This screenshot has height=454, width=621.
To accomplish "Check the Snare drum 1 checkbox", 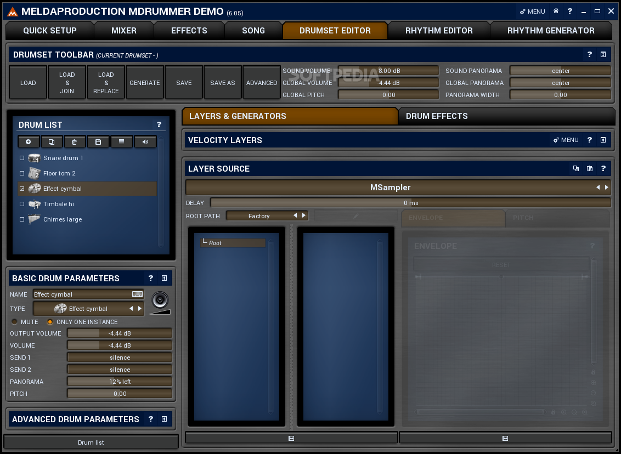I will 22,158.
